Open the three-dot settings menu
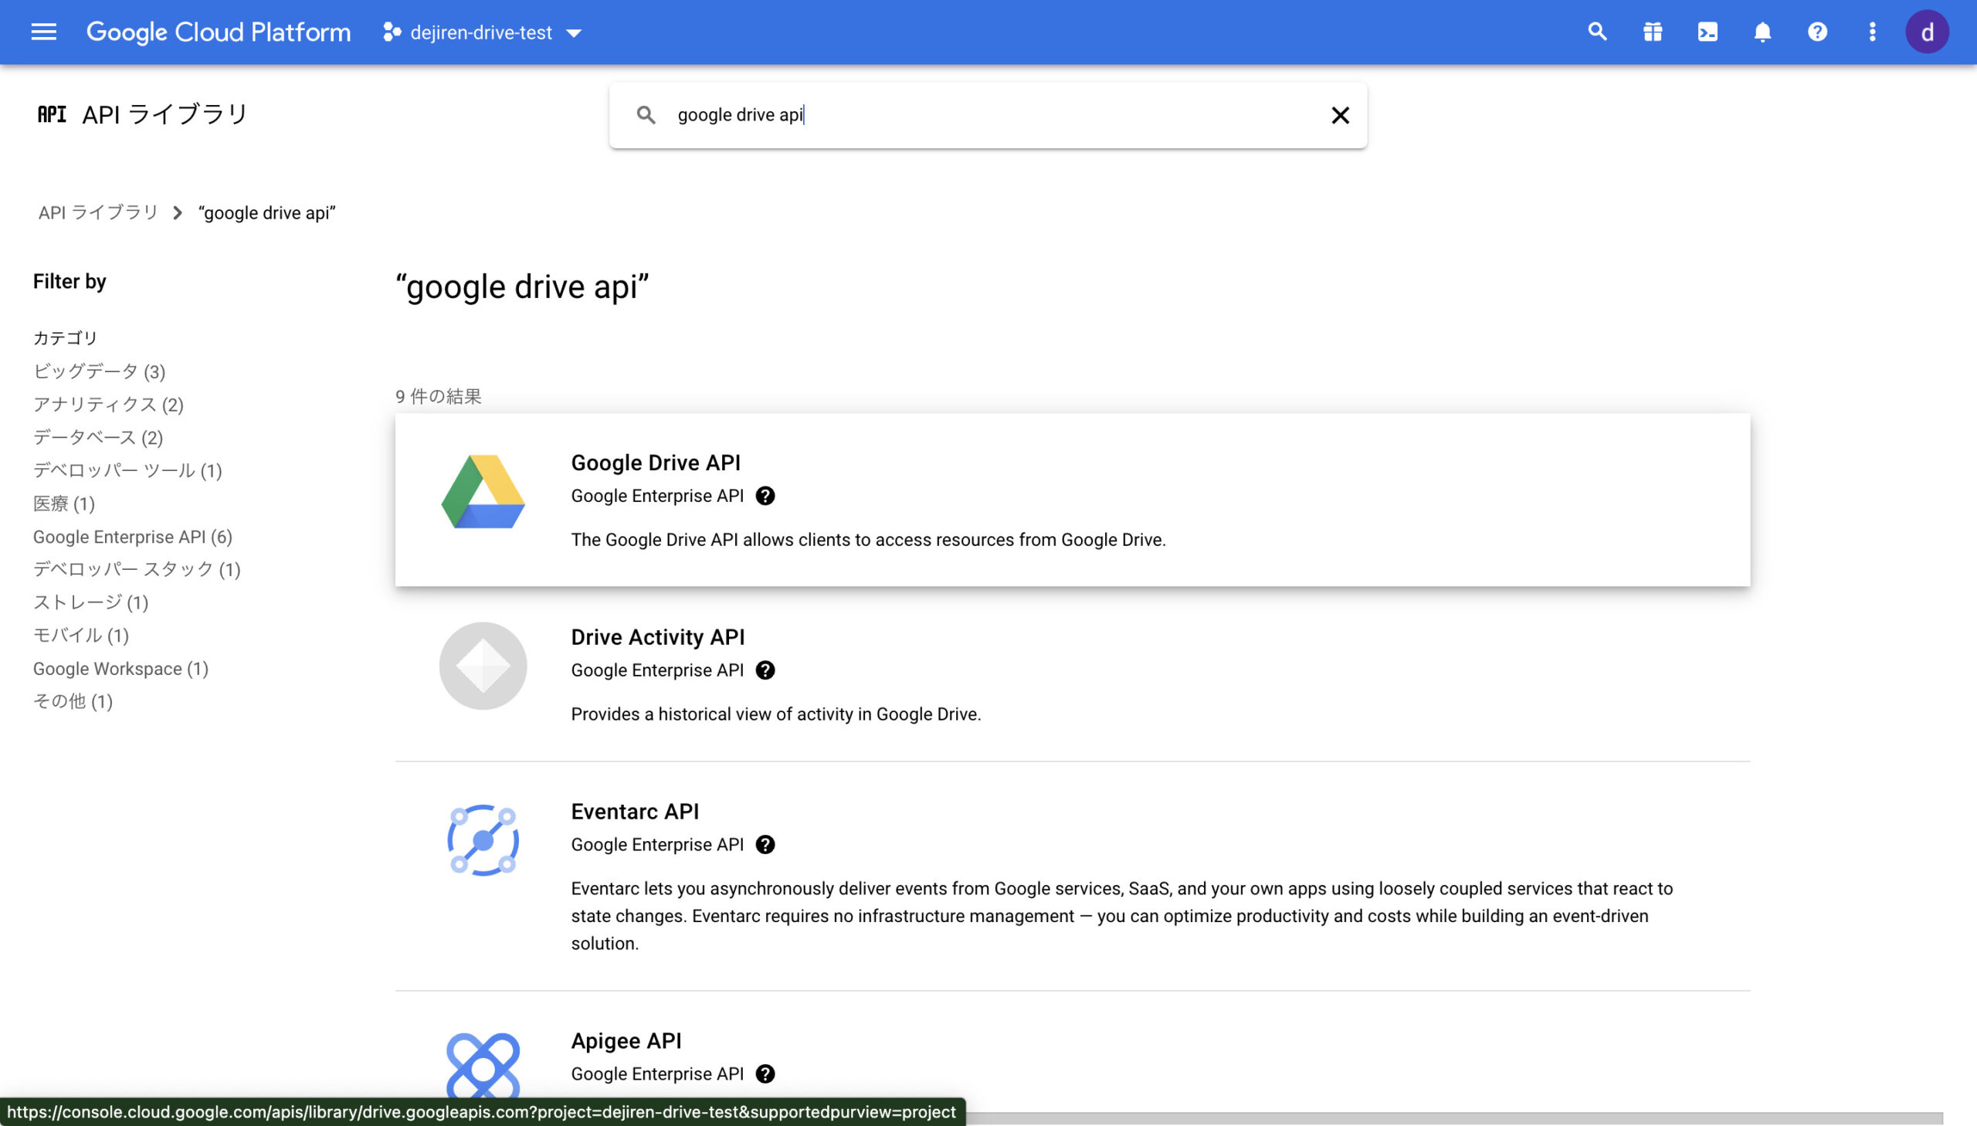 [x=1872, y=32]
